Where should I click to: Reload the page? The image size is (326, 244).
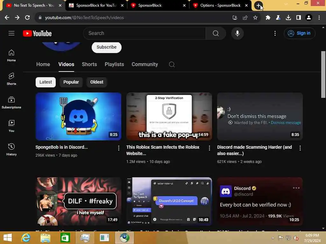tap(27, 18)
